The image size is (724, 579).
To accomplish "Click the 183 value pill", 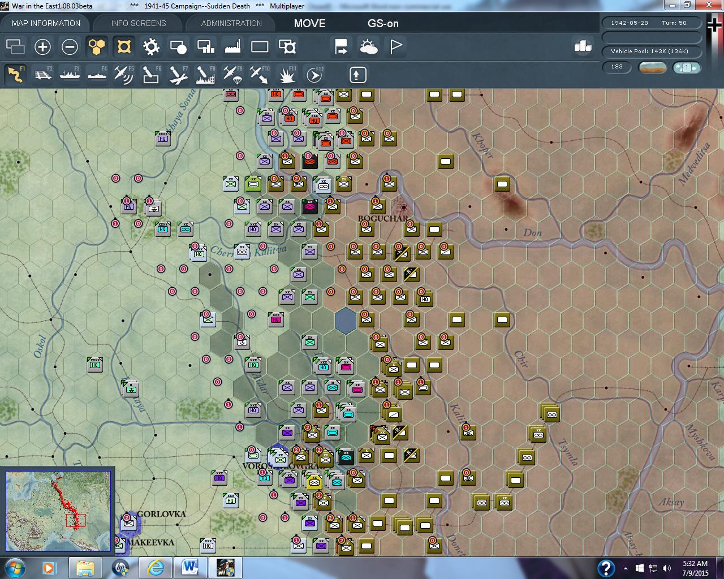I will click(617, 67).
